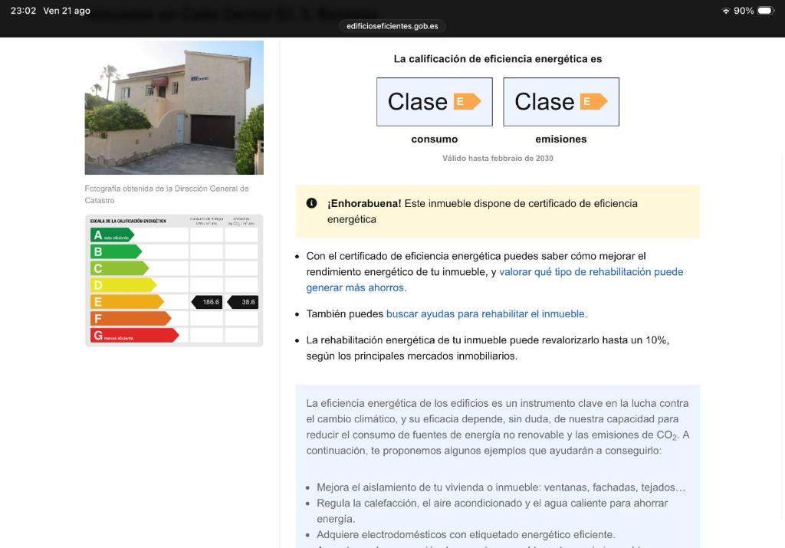Click the green A arrow in scale
785x548 pixels.
[112, 235]
